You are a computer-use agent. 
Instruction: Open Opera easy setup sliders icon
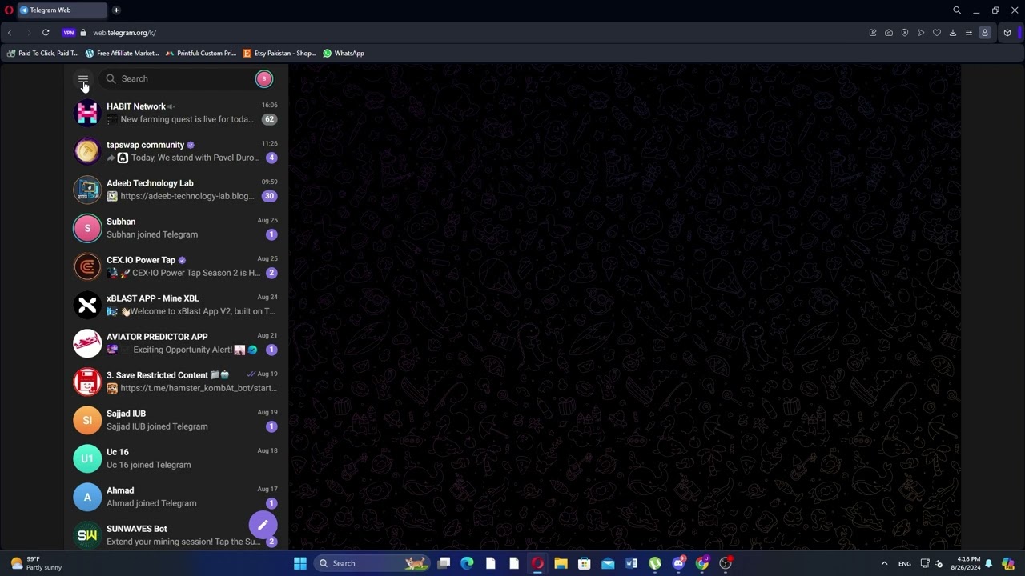(x=969, y=33)
